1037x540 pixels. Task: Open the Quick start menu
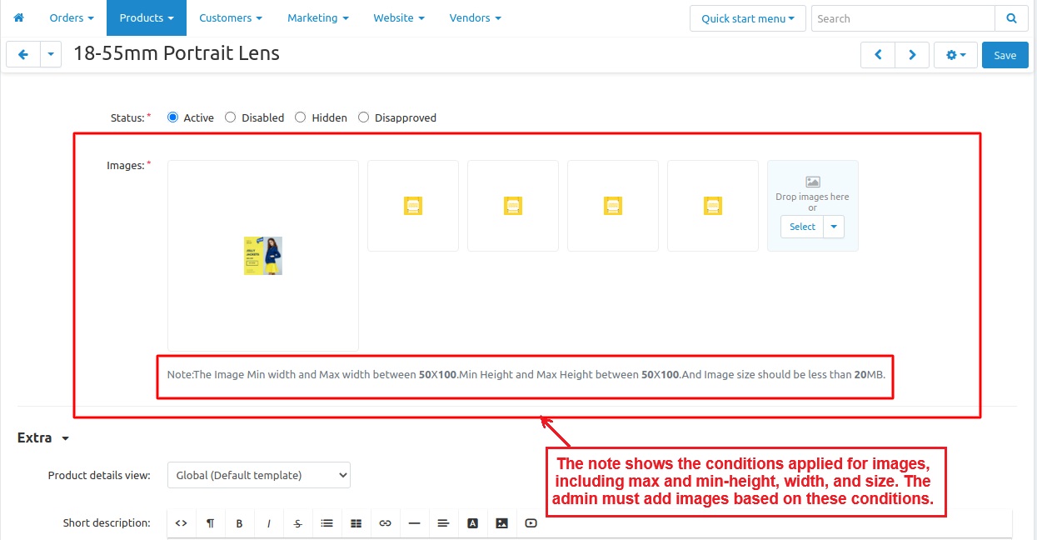point(747,18)
